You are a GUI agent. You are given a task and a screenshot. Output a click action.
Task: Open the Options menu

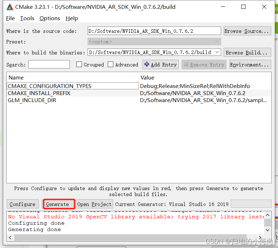(50, 18)
